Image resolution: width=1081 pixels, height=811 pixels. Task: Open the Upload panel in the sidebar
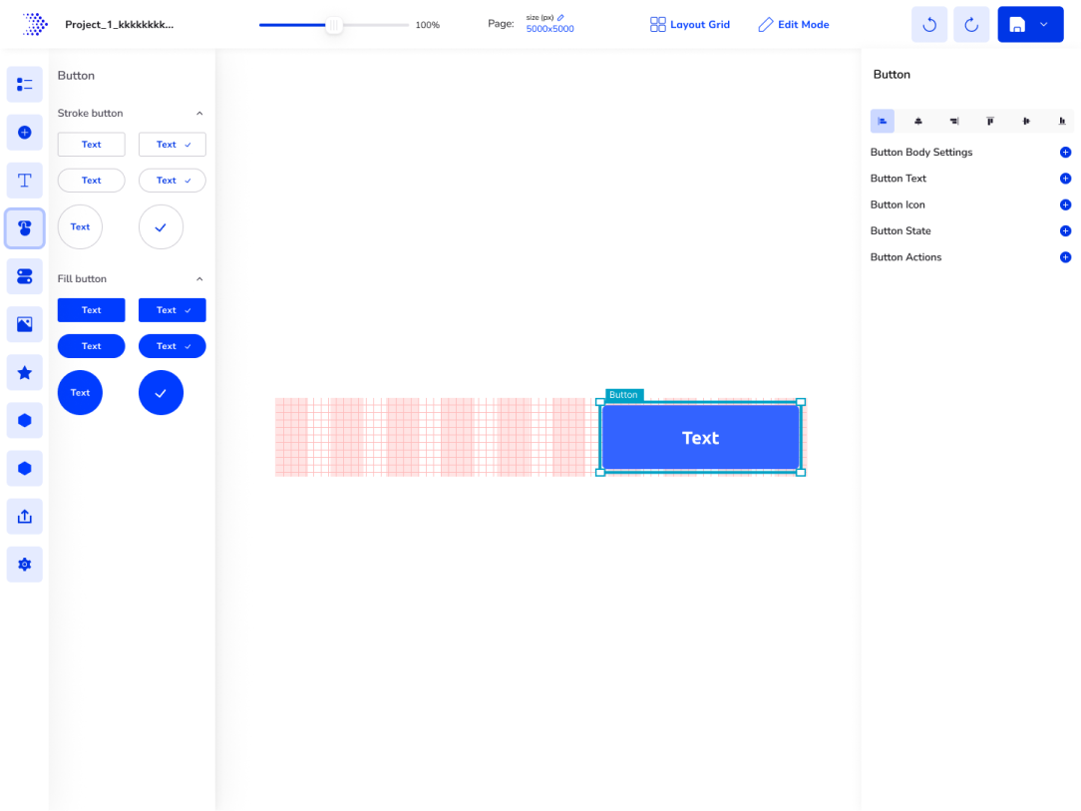pyautogui.click(x=24, y=516)
